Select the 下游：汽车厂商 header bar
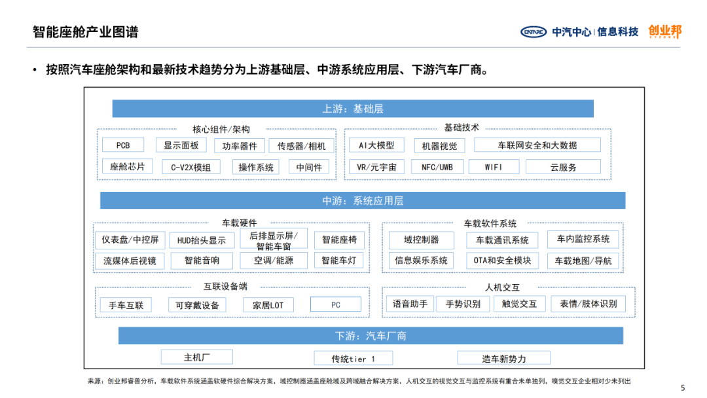The width and height of the screenshot is (707, 398). 371,336
